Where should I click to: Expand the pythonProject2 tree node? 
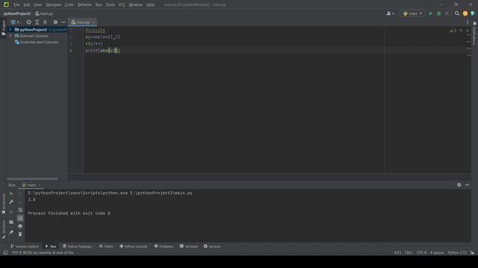(10, 30)
